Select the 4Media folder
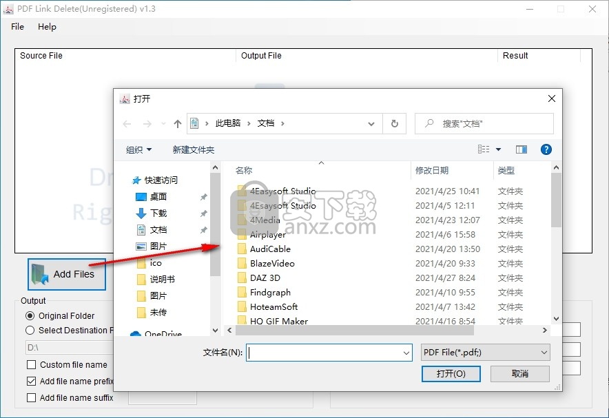This screenshot has width=609, height=418. click(x=265, y=220)
